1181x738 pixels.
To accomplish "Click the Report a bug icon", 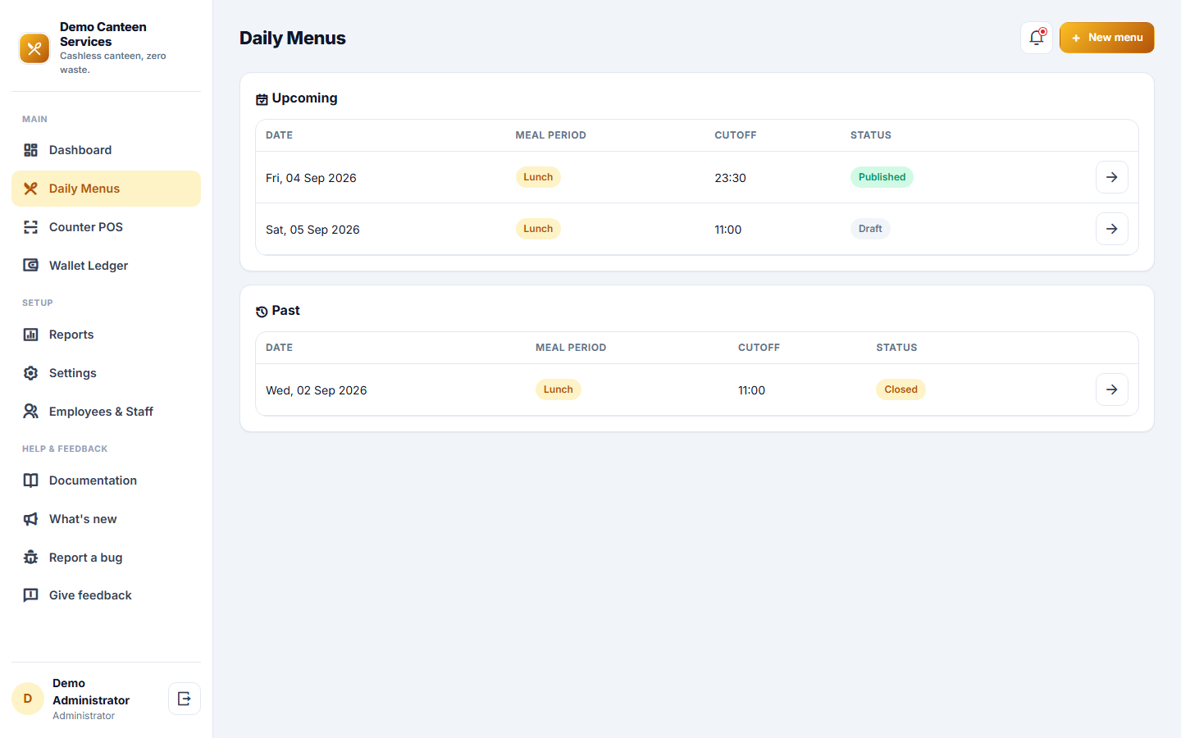I will [31, 558].
